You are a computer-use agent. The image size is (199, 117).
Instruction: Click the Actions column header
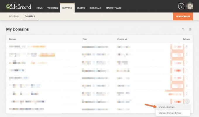tap(186, 39)
